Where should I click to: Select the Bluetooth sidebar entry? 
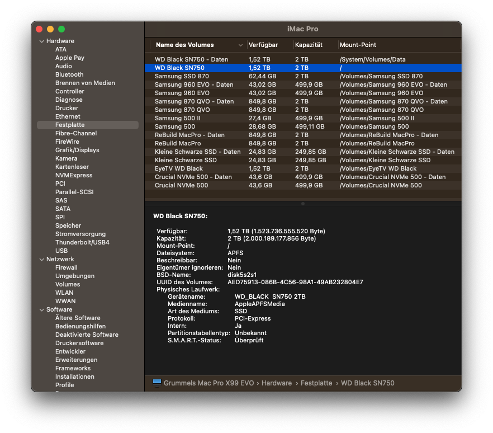coord(69,74)
